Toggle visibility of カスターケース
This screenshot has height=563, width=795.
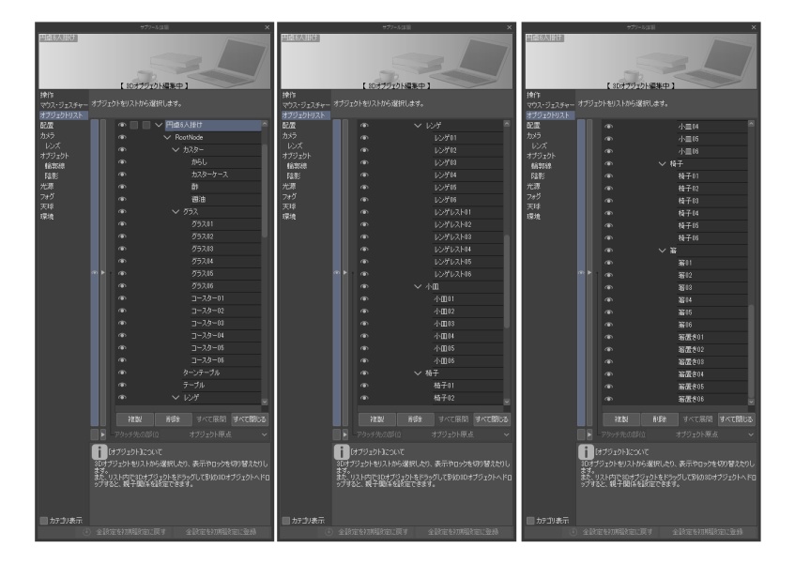(x=122, y=175)
